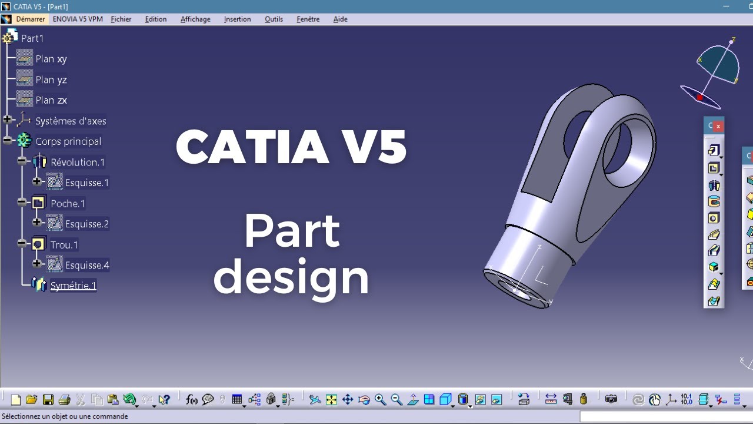Screen dimensions: 753x424
Task: Click the Multi-view four-pane icon
Action: pos(429,400)
